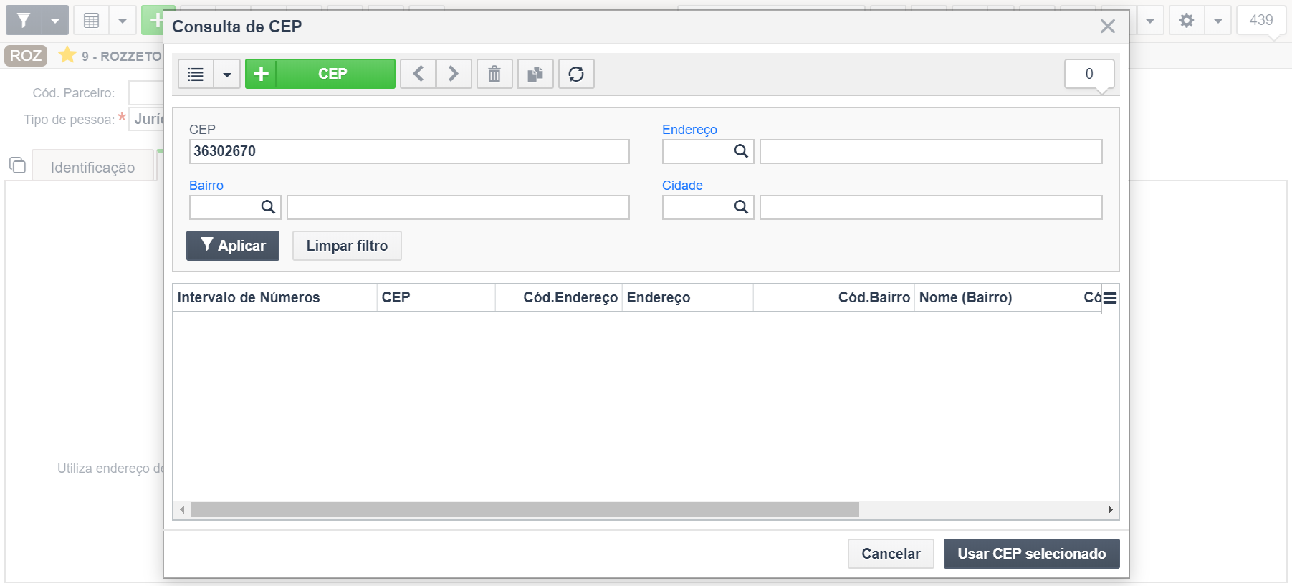Open Endereço search magnifier
The image size is (1292, 586).
(741, 151)
